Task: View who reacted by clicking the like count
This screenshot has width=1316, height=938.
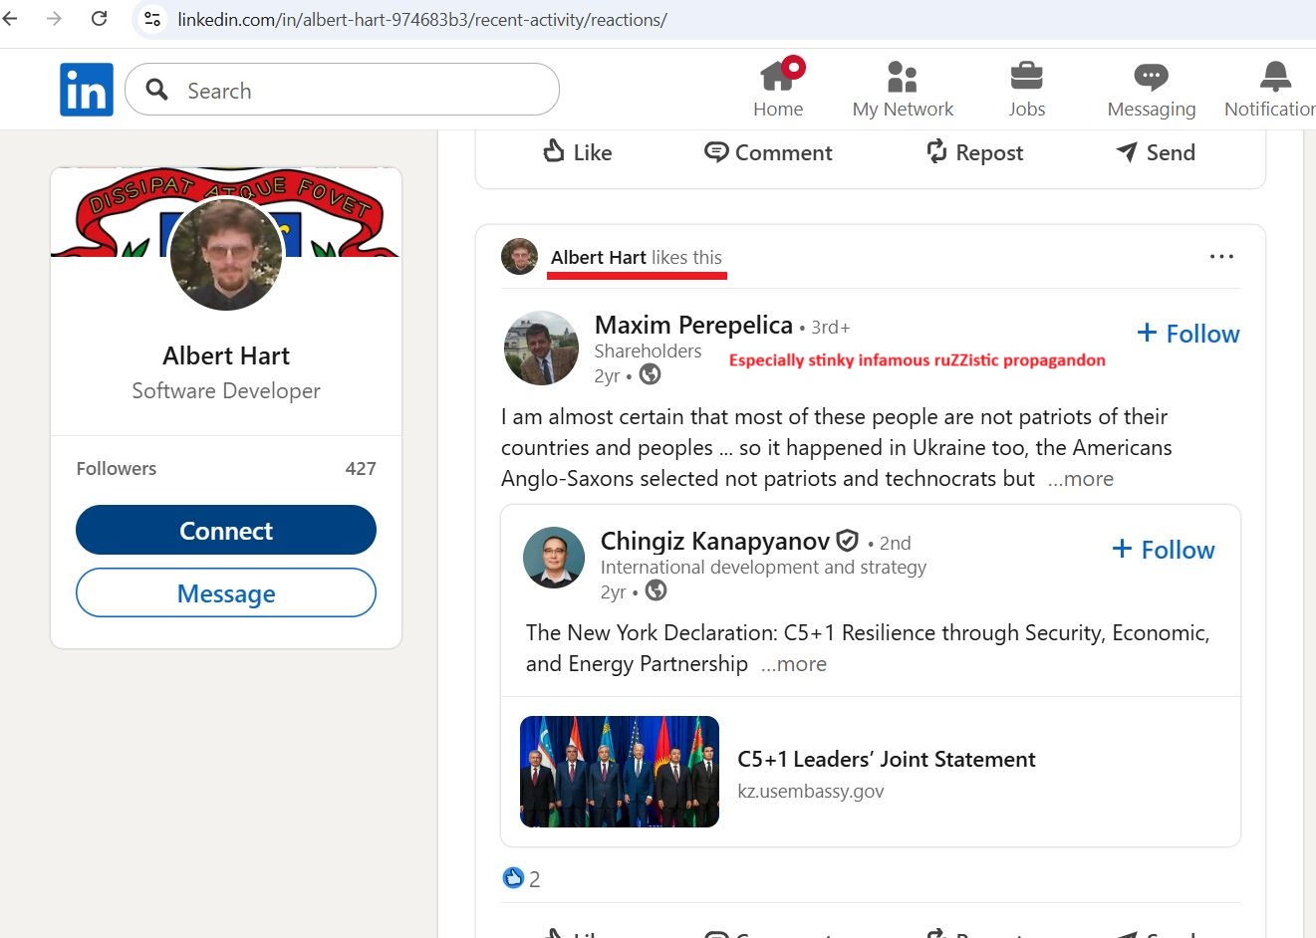Action: pos(522,877)
